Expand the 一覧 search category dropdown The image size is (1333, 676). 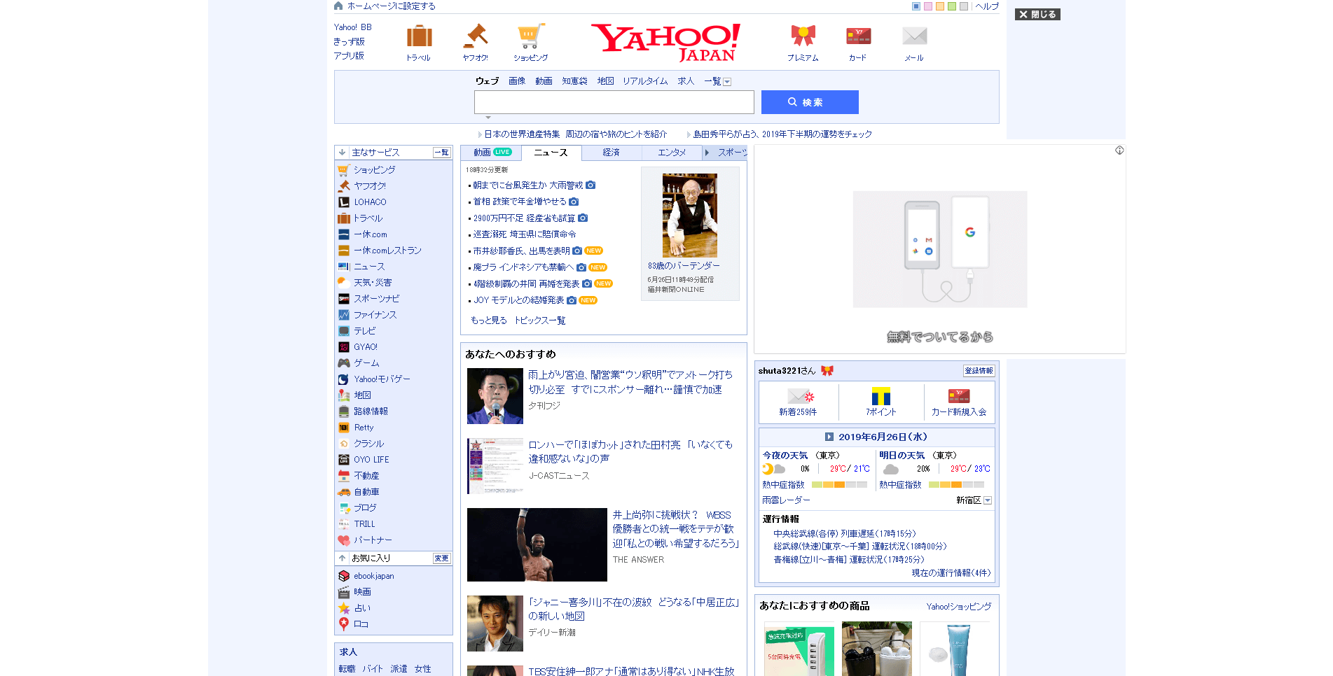tap(727, 82)
